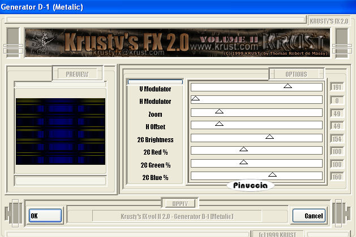Click the Krusty's FX 2.0 banner
Viewport: 356px width, 237px height.
tap(177, 42)
